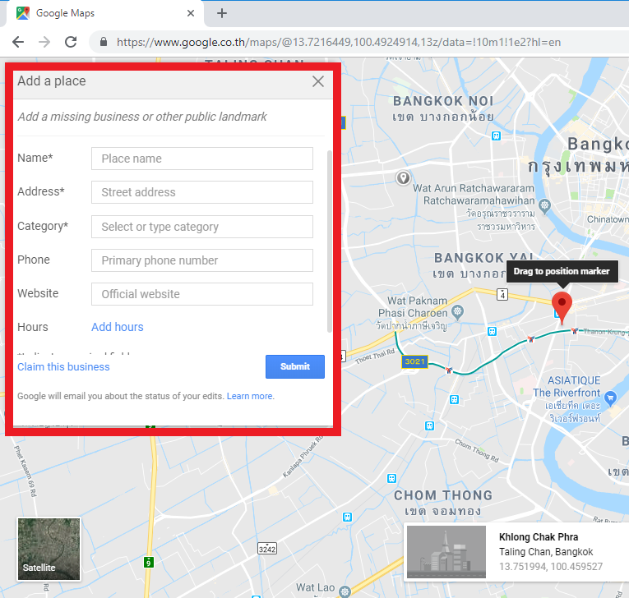Click the dialog's vertical scrollbar
The height and width of the screenshot is (598, 629).
[330, 241]
